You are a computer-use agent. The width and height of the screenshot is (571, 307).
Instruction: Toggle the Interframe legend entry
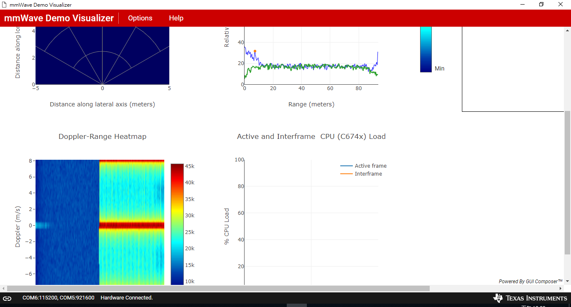pyautogui.click(x=361, y=174)
